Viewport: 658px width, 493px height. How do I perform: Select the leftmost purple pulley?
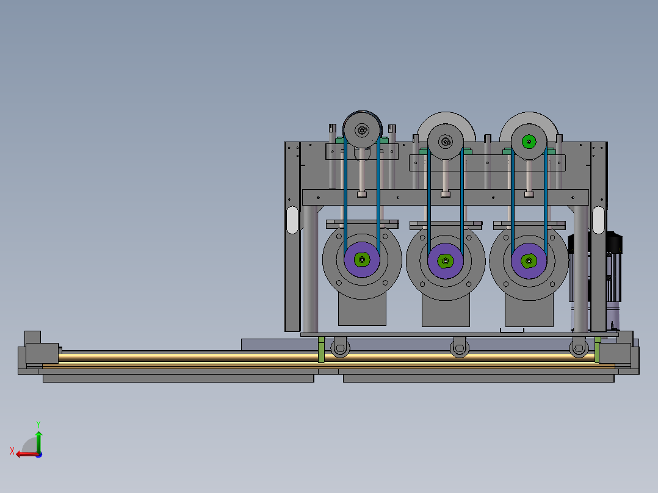click(x=362, y=260)
